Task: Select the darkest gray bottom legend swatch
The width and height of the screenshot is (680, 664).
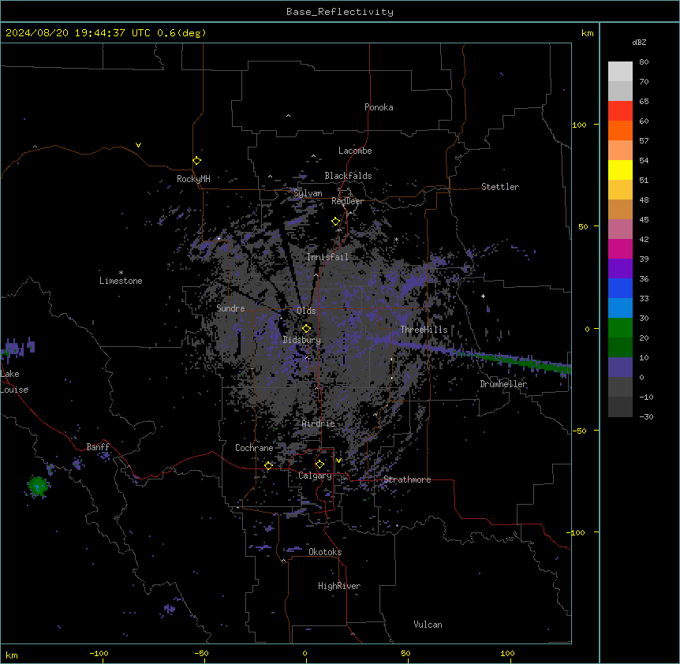Action: click(x=620, y=407)
